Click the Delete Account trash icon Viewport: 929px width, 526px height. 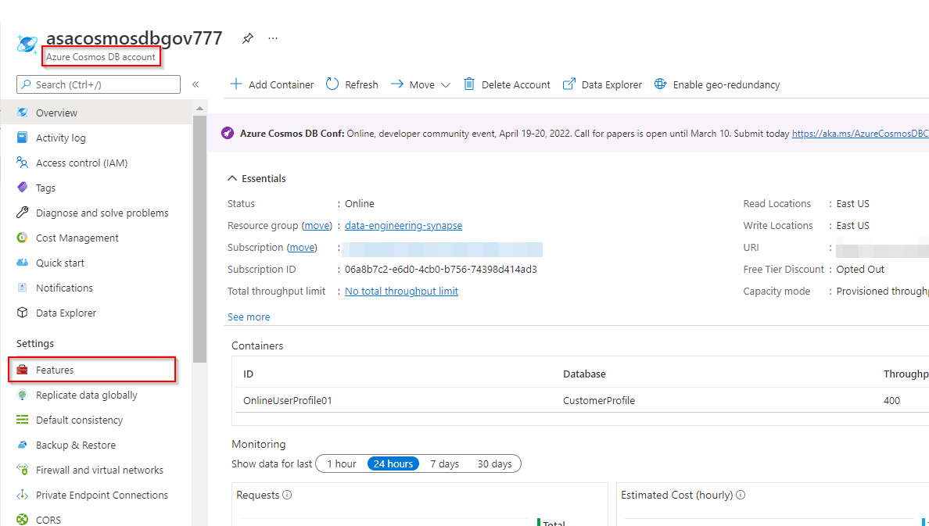[469, 84]
